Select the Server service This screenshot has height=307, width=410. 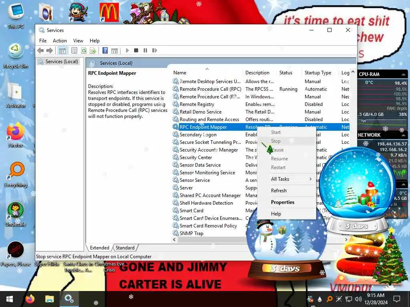(x=186, y=188)
